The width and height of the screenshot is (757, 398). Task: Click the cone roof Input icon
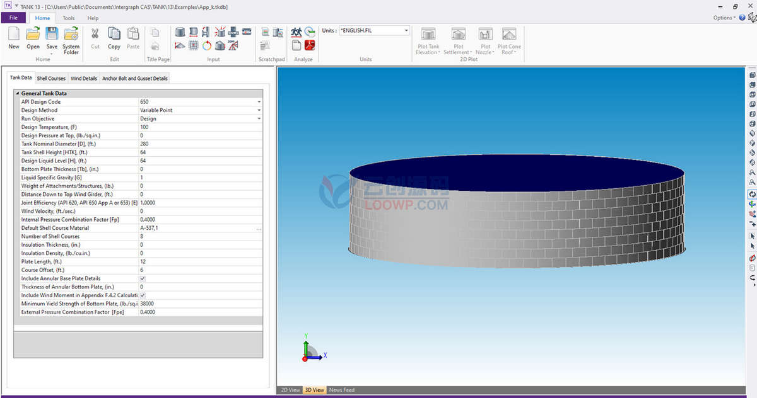coord(180,45)
